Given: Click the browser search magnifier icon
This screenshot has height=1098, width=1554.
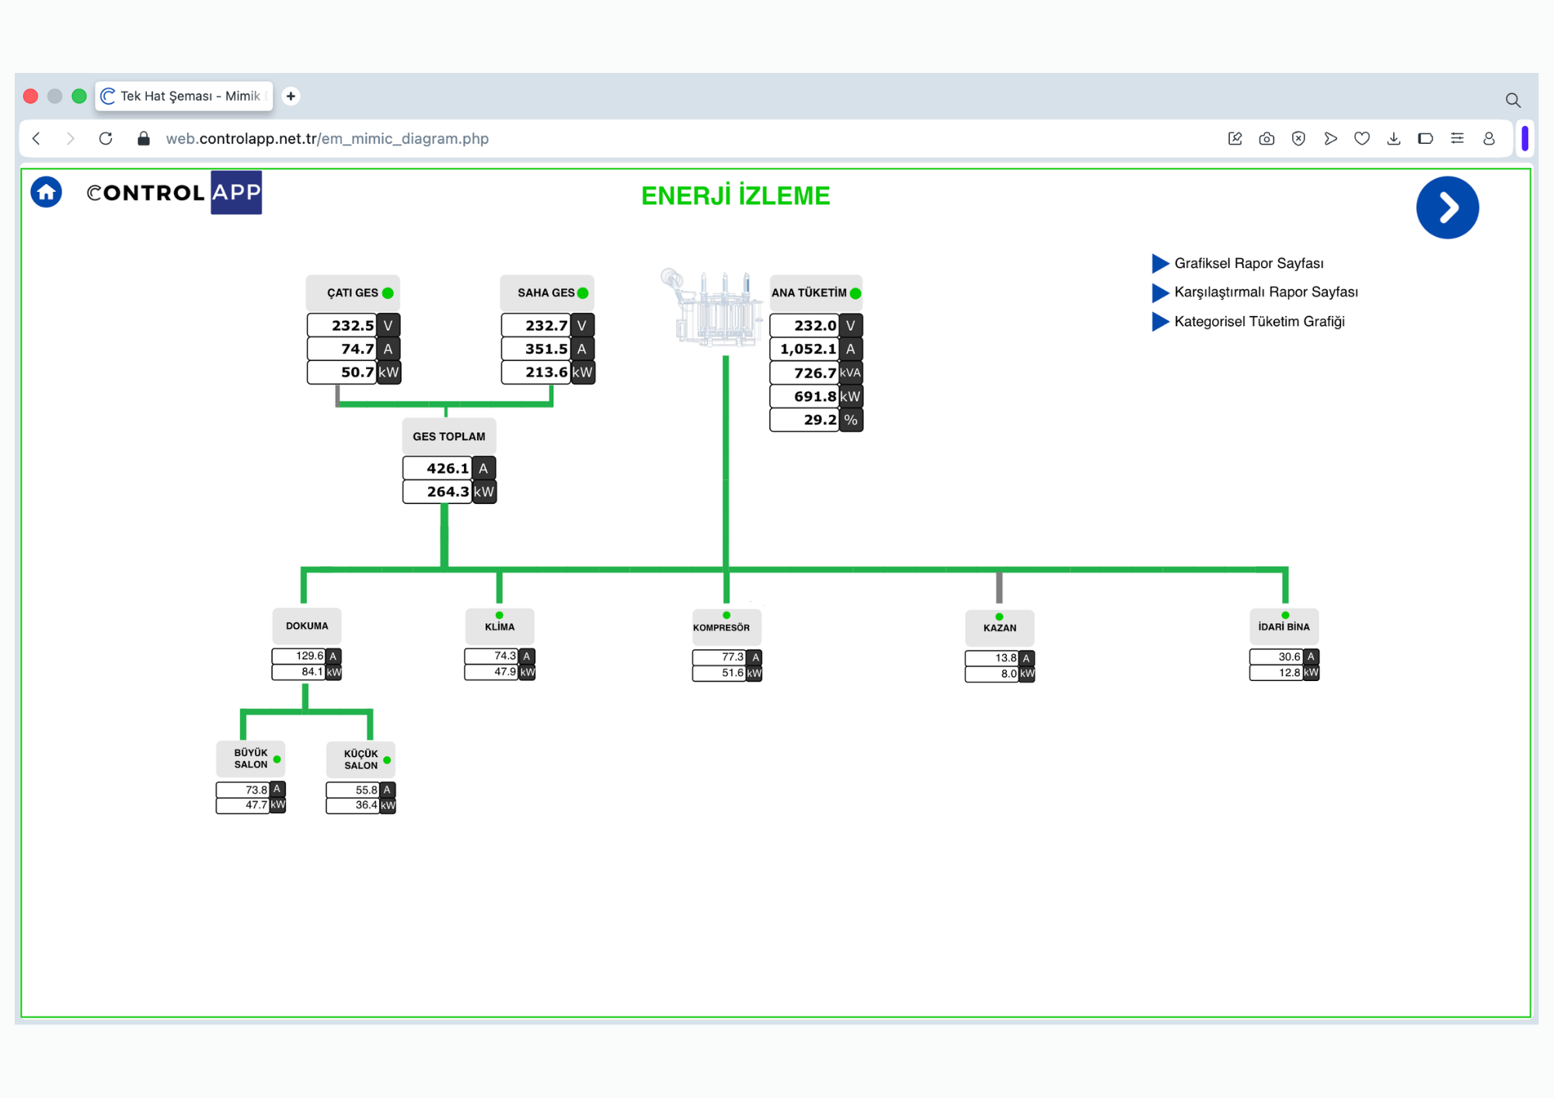Looking at the screenshot, I should point(1513,99).
